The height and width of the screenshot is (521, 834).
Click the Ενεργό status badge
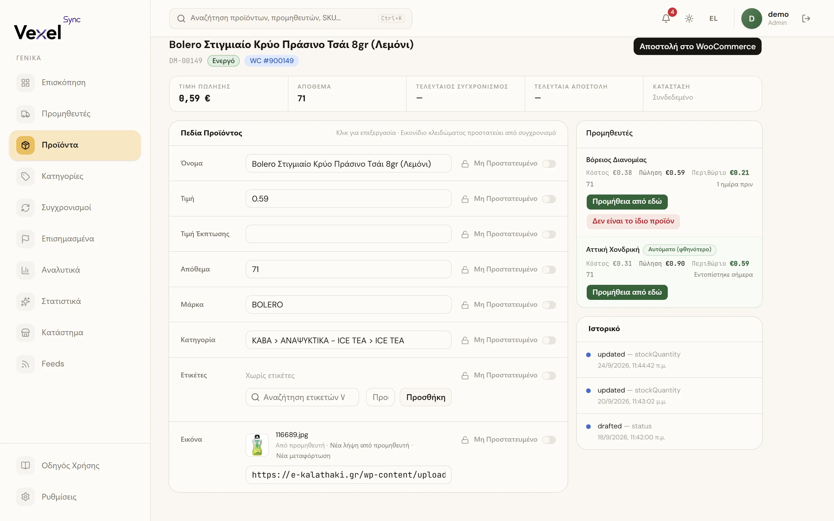223,61
